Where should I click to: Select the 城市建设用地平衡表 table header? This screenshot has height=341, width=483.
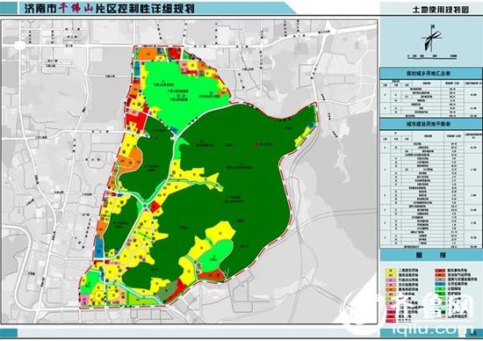pyautogui.click(x=429, y=124)
